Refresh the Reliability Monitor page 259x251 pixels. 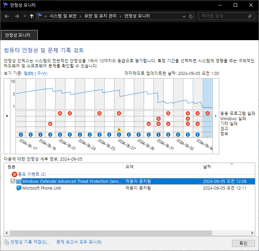point(191,16)
